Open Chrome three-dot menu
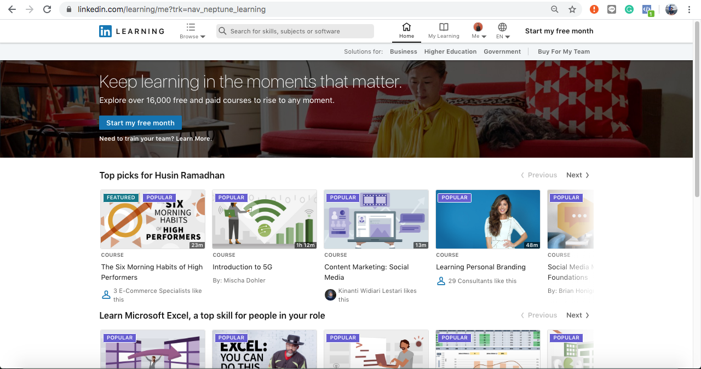The height and width of the screenshot is (369, 701). point(689,9)
